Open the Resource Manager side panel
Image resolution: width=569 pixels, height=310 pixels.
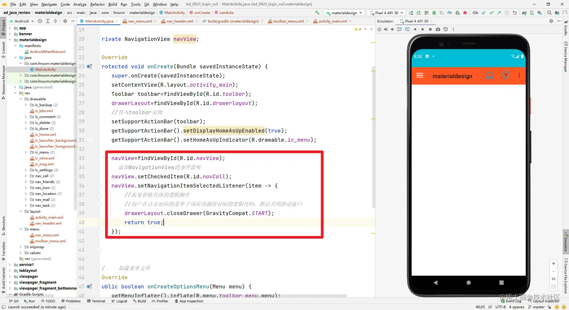pos(3,82)
